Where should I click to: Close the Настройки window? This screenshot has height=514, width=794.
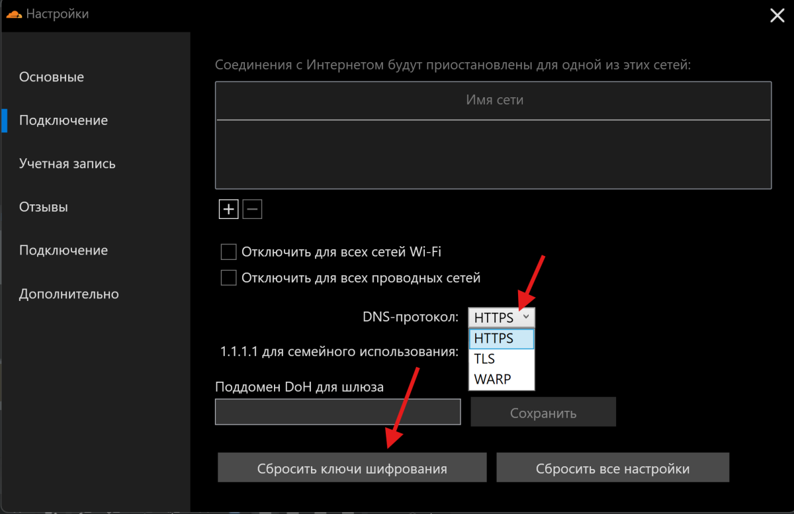(777, 15)
